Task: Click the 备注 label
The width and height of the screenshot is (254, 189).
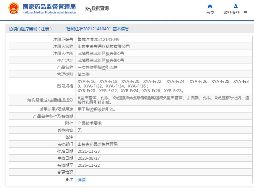Action: (x=69, y=137)
